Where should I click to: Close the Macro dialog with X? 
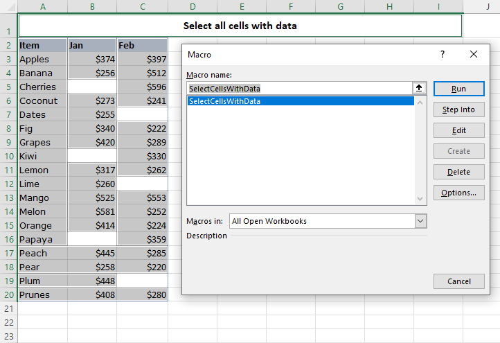point(474,54)
